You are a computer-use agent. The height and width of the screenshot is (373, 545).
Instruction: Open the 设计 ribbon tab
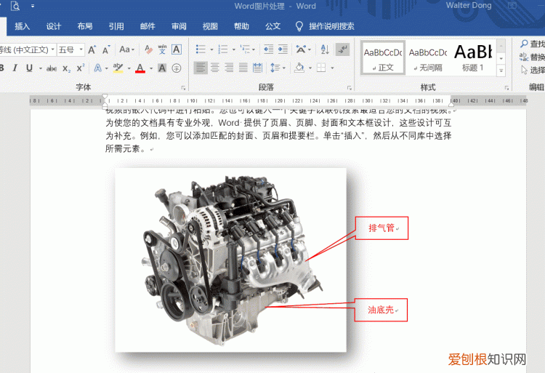(54, 26)
